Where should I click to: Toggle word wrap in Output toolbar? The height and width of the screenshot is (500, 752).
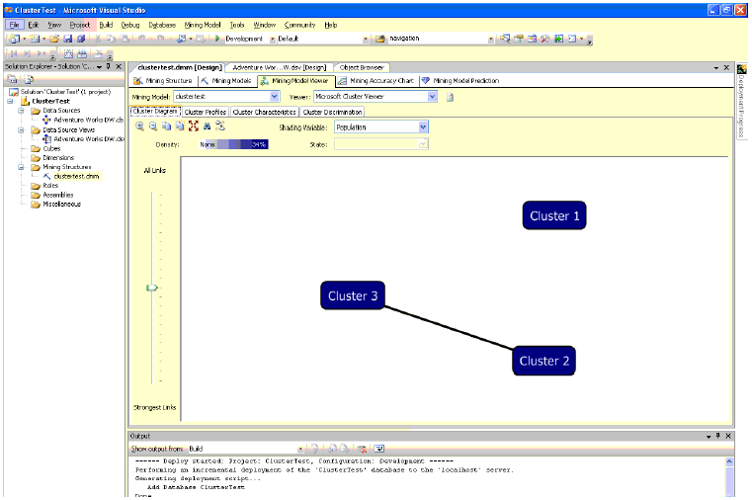(378, 448)
